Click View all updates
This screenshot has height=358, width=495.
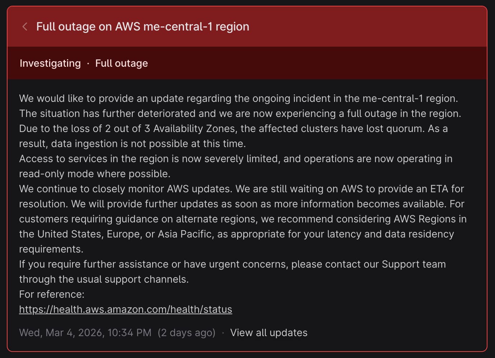269,333
